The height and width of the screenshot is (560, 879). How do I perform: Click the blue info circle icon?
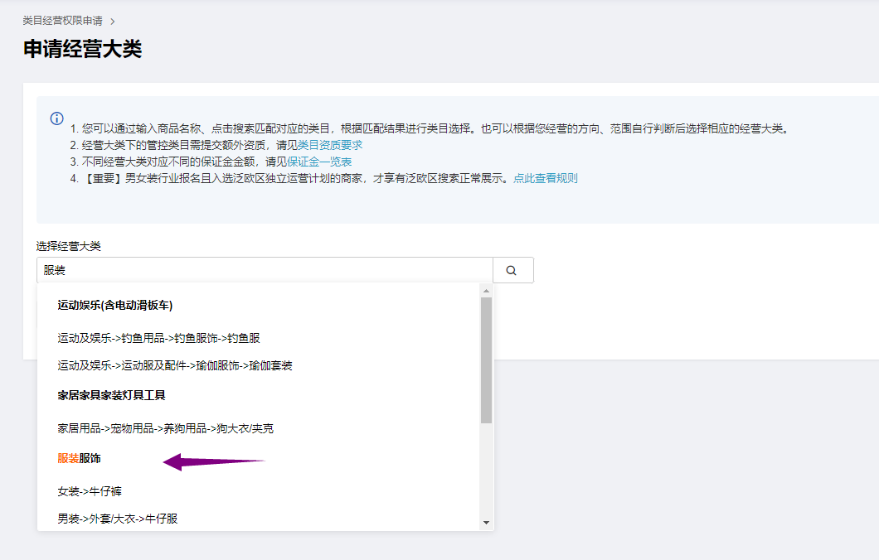click(57, 118)
